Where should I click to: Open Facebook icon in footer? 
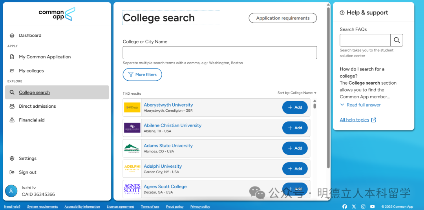345,206
